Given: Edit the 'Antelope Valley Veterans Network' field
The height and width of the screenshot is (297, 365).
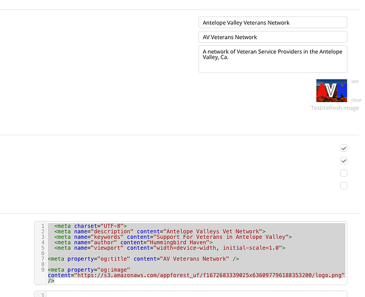Looking at the screenshot, I should click(x=273, y=23).
